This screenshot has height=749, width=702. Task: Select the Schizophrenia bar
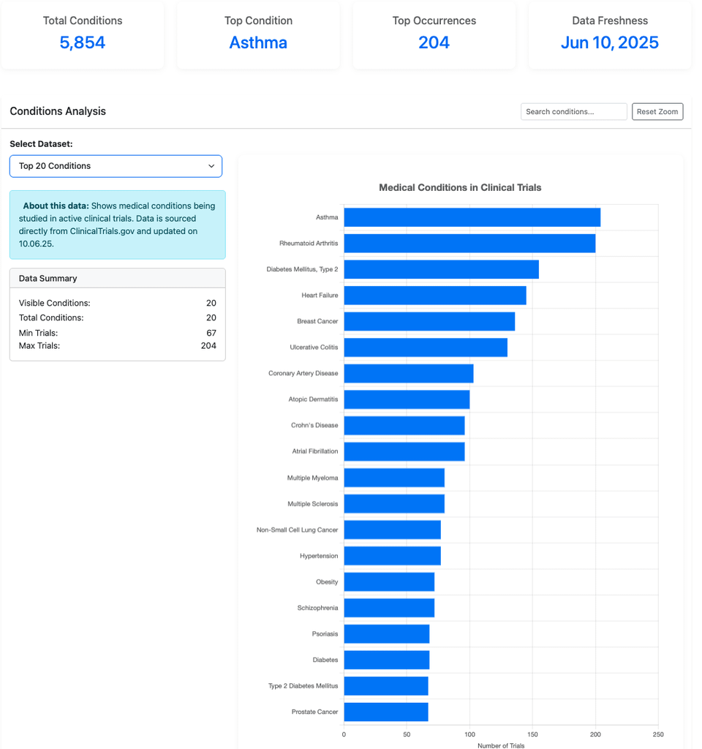point(388,608)
